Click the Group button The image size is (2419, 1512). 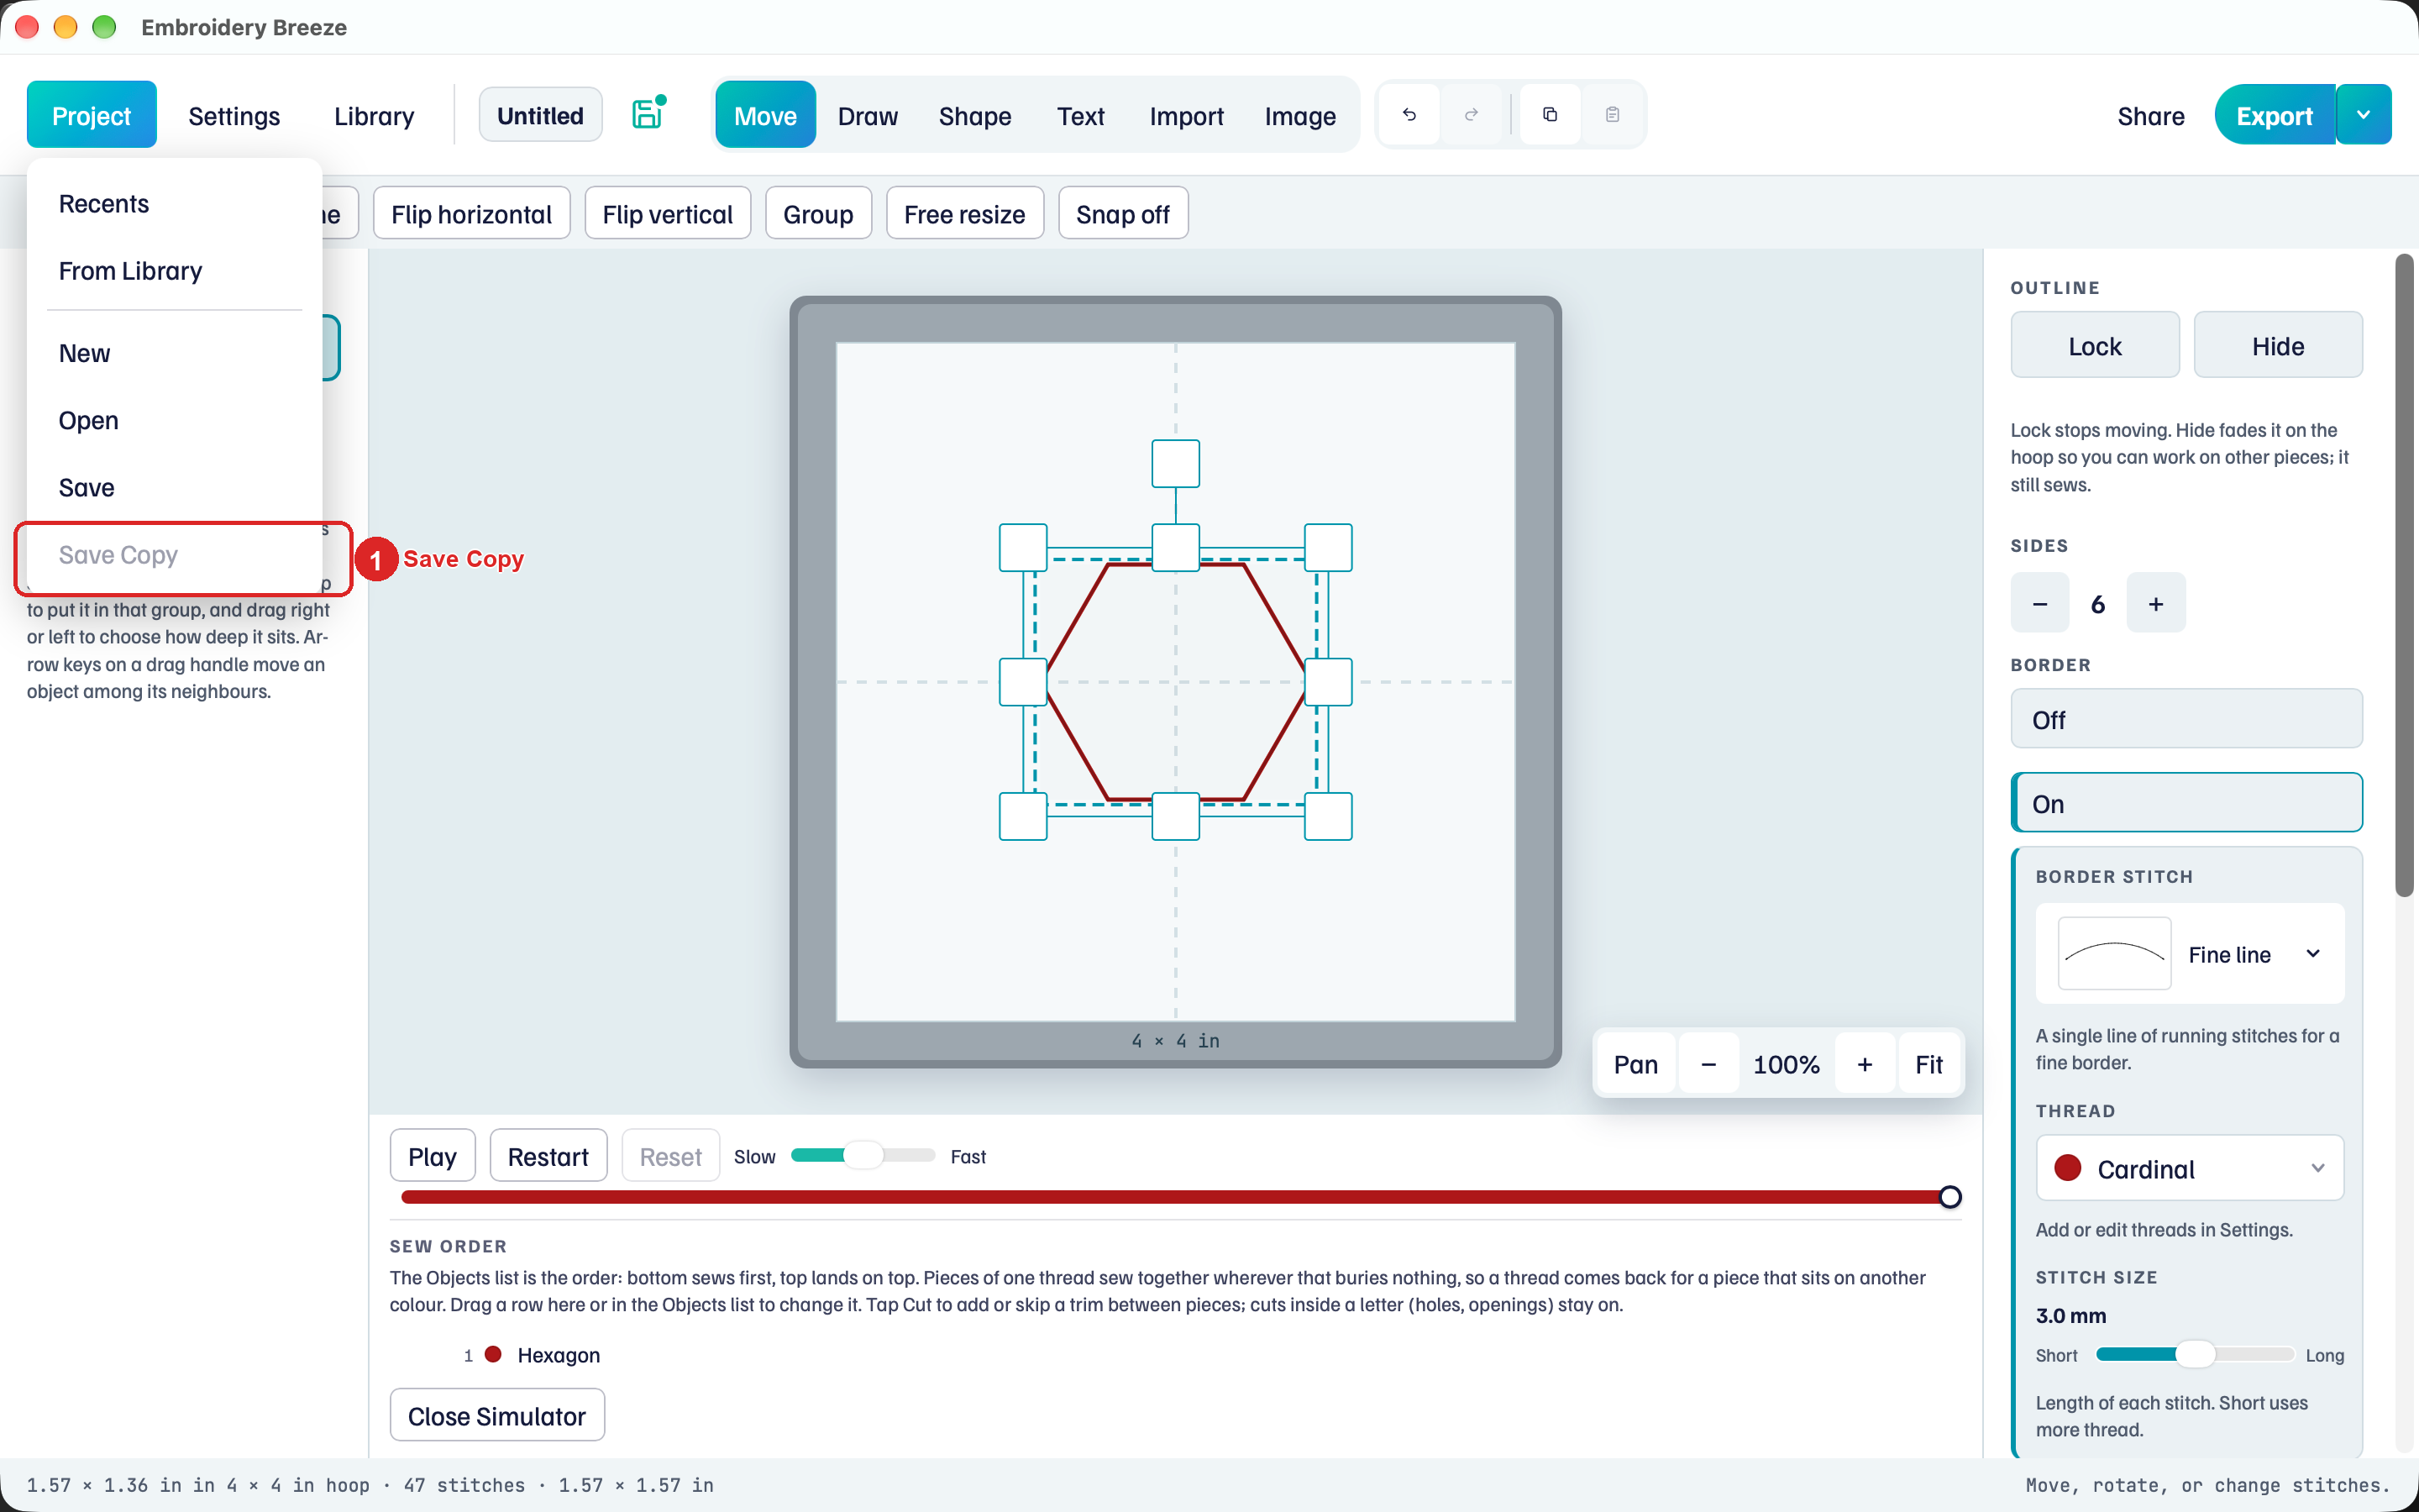tap(817, 213)
